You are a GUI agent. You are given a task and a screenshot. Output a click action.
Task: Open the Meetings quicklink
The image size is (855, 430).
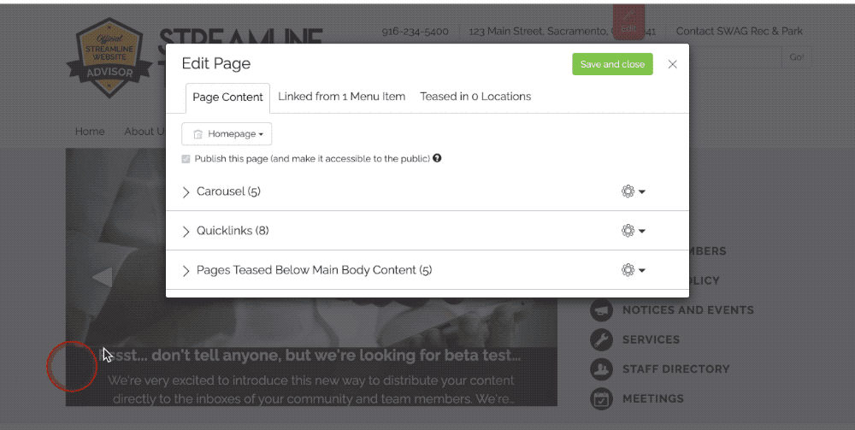click(653, 398)
